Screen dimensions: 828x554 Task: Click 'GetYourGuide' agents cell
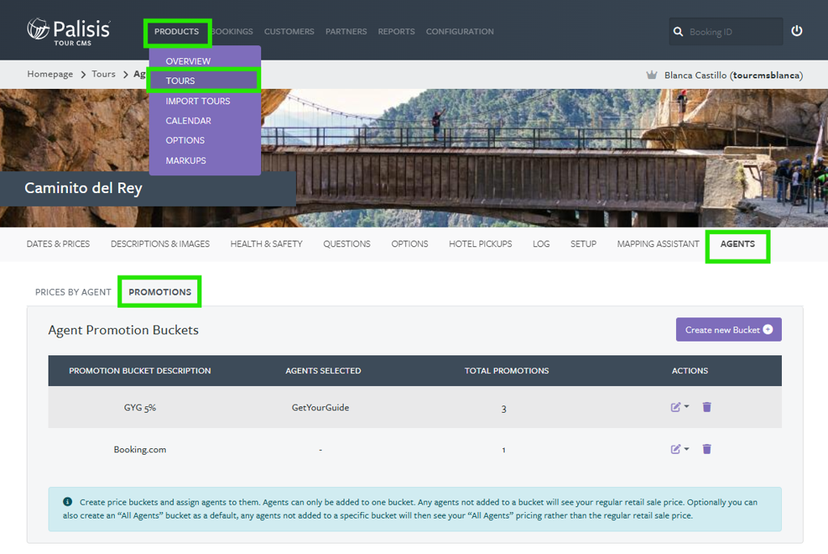[x=320, y=407]
